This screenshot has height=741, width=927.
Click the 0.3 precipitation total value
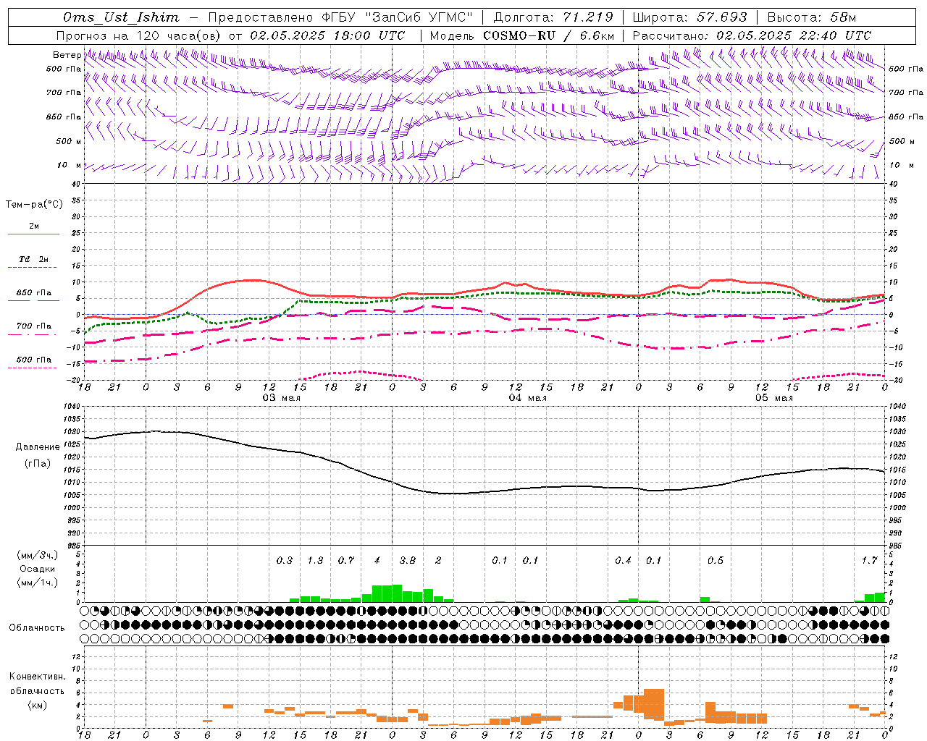285,560
